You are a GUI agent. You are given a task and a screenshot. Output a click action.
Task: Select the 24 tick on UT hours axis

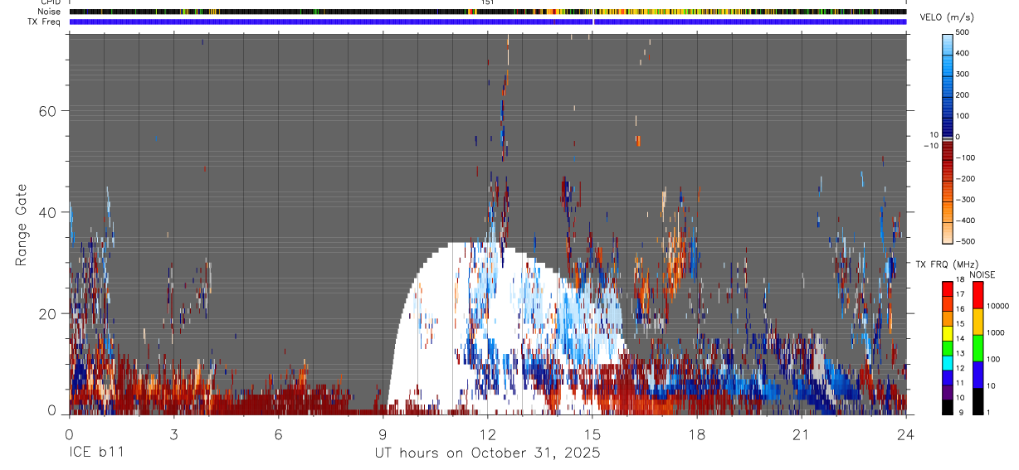(x=906, y=434)
